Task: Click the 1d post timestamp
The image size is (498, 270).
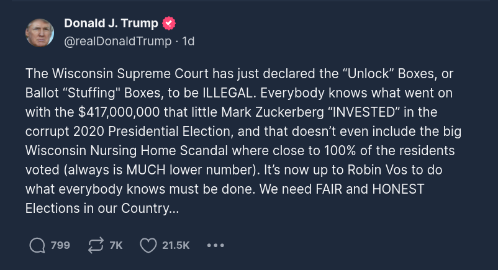Action: tap(188, 41)
